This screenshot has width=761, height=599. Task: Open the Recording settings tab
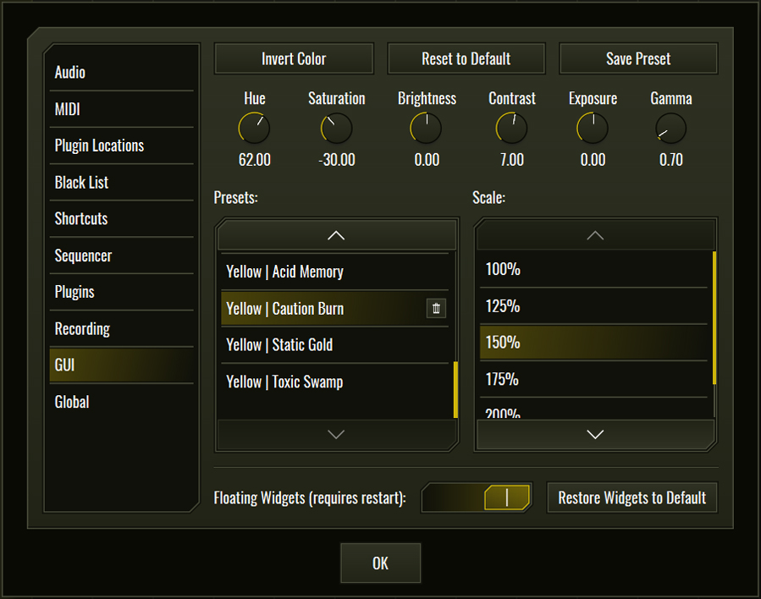tap(121, 329)
